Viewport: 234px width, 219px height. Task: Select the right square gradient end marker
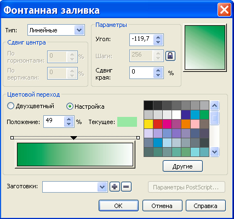click(138, 138)
